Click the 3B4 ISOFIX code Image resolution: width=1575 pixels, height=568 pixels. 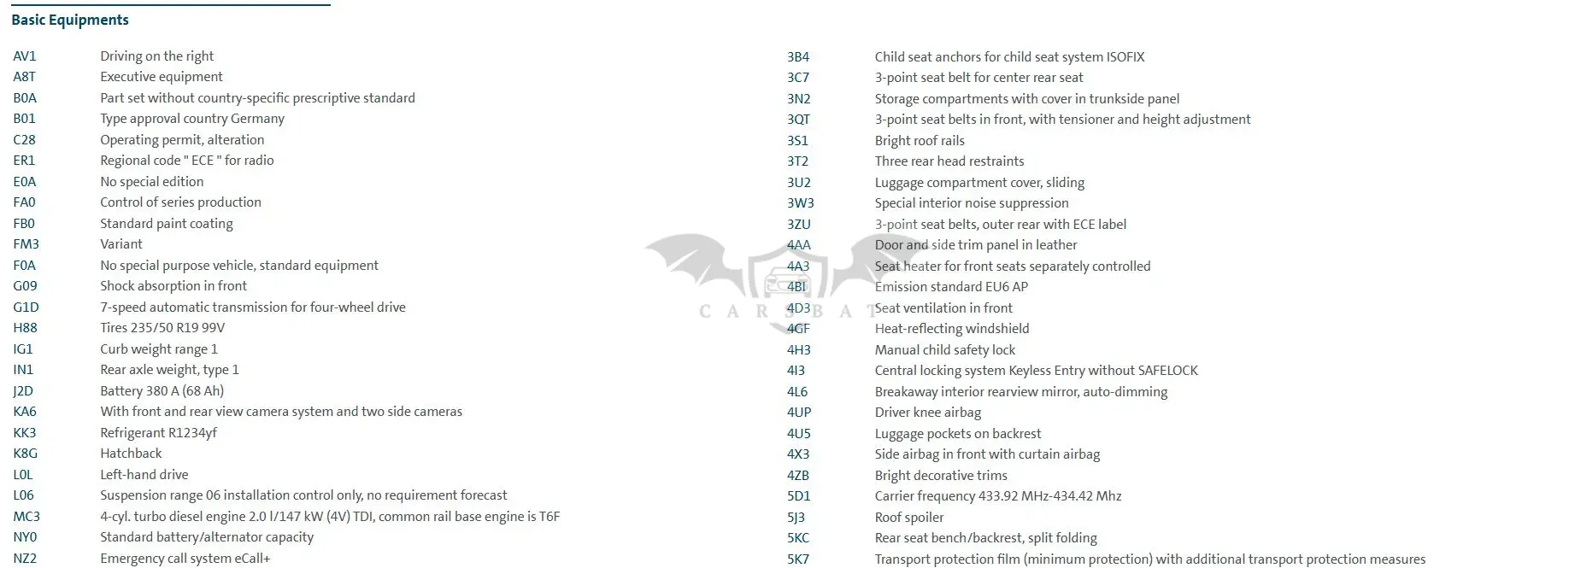tap(798, 57)
